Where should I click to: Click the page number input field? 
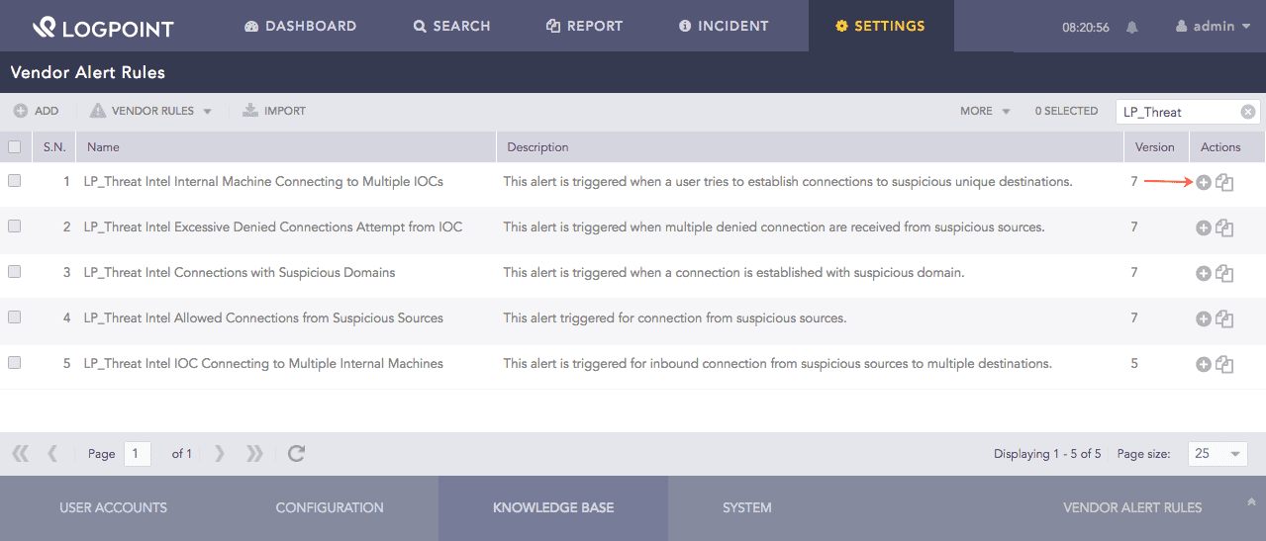click(x=138, y=454)
